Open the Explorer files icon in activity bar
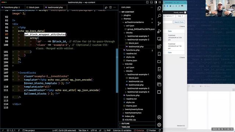 point(159,8)
